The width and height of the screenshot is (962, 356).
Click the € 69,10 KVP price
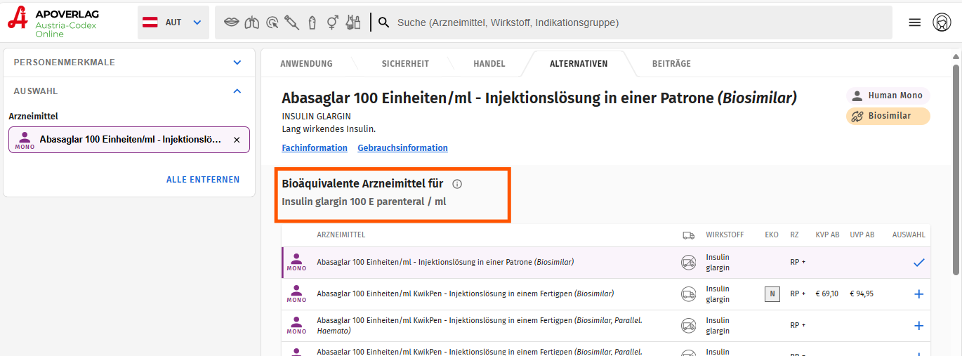pyautogui.click(x=826, y=294)
